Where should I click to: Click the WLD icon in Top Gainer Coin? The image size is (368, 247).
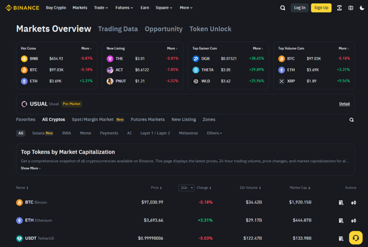tap(196, 81)
